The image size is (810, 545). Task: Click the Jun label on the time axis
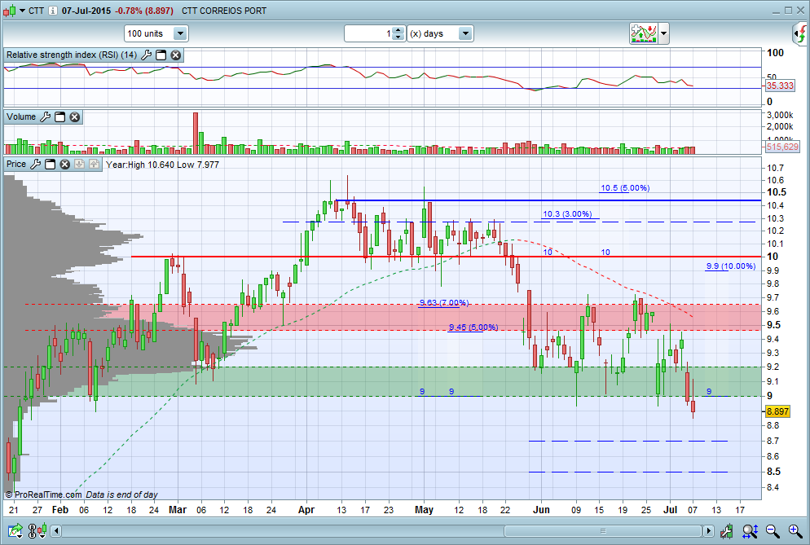click(x=541, y=510)
